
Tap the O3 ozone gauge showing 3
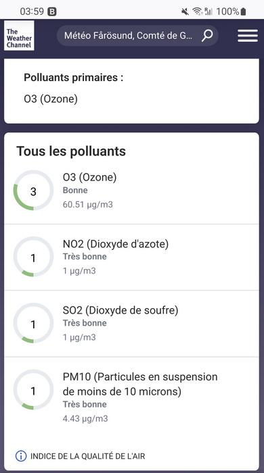click(x=34, y=191)
